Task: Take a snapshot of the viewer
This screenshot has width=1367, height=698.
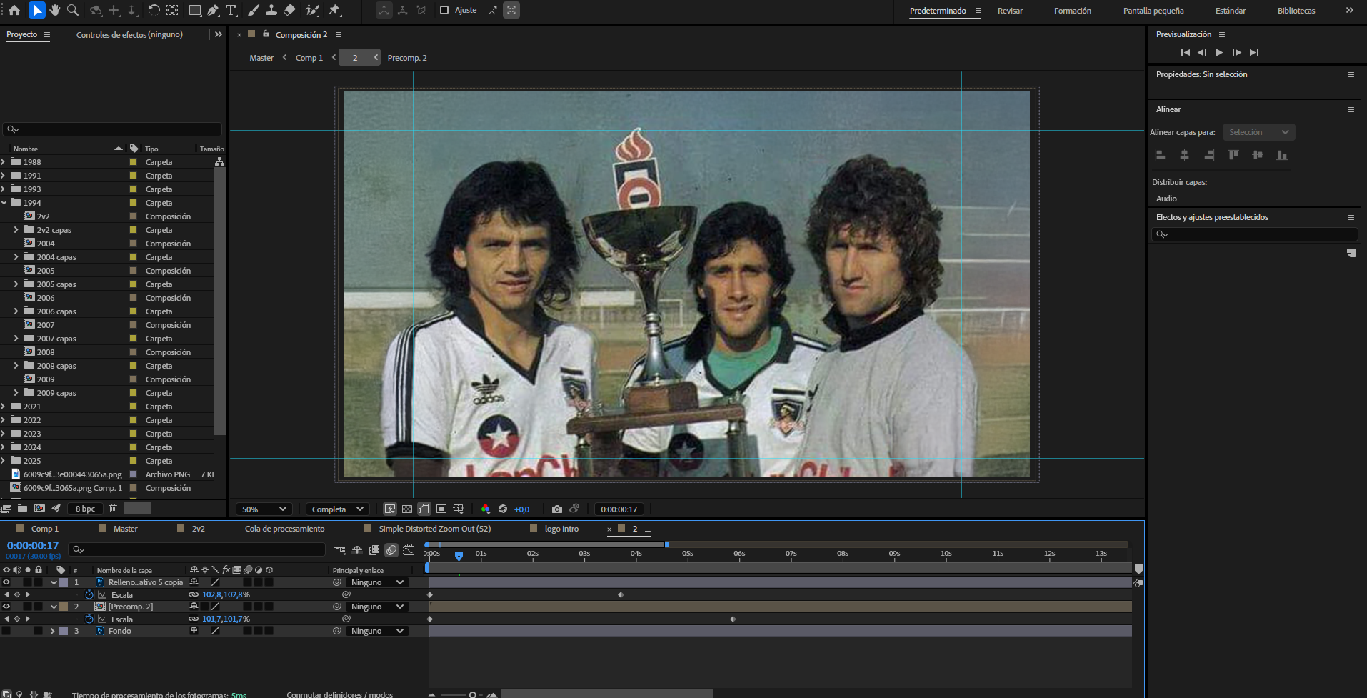Action: click(x=557, y=509)
